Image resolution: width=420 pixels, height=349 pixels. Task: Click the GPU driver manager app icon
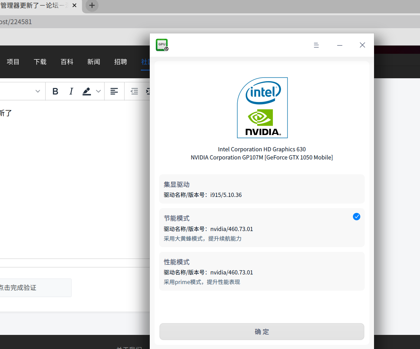tap(162, 45)
